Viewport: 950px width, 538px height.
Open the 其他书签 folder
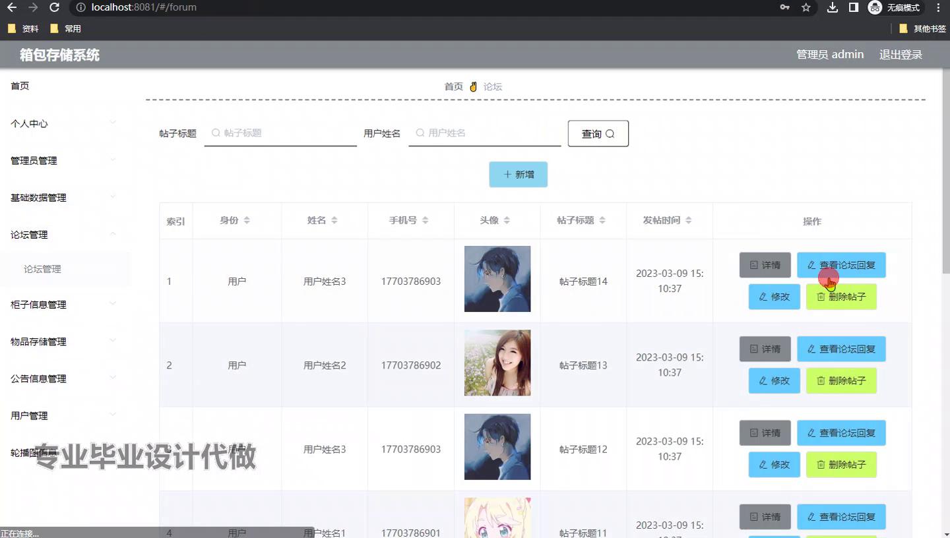pos(922,28)
